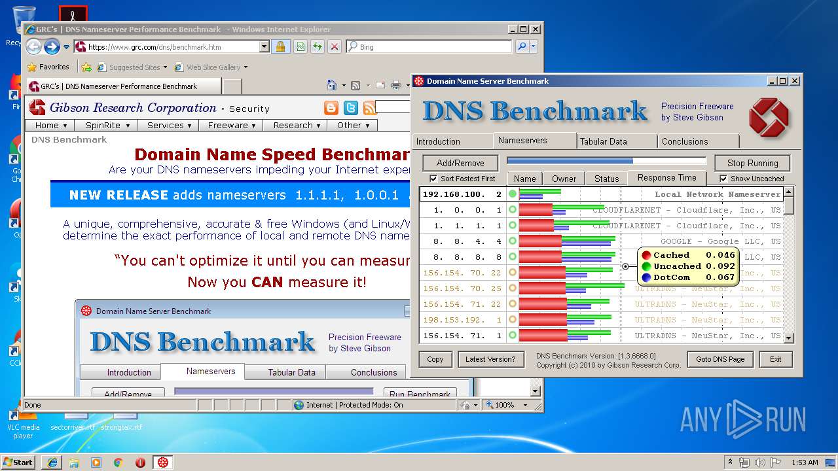
Task: Open the Home ▾ menu on GRC site
Action: pos(50,125)
